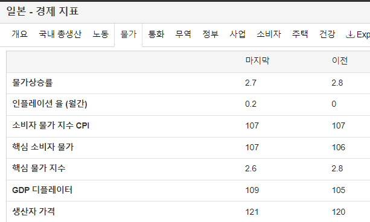The image size is (370, 222).
Task: Open the 물가상승률 indicator link
Action: [33, 83]
